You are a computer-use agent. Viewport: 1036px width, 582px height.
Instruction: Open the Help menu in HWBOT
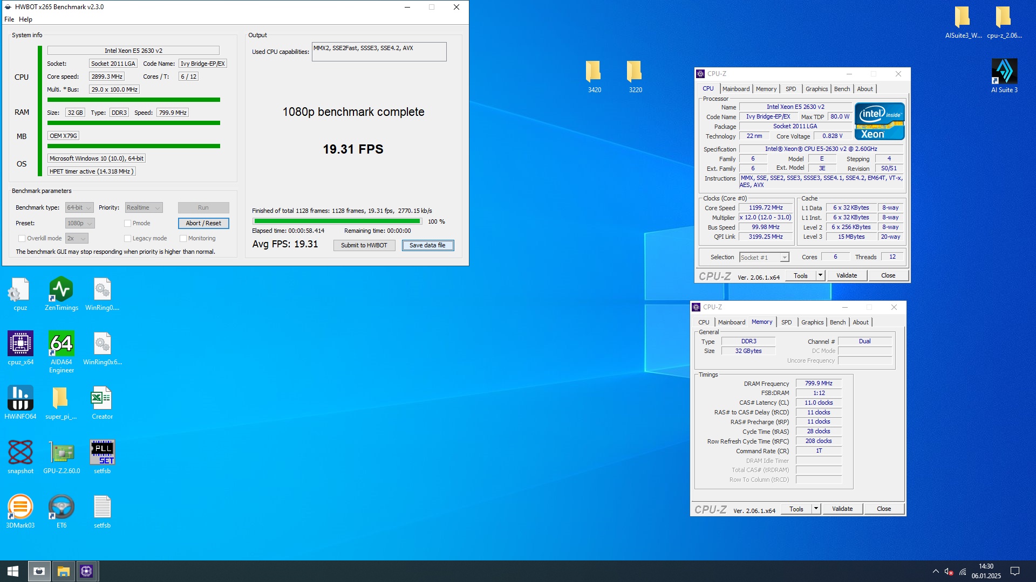(25, 19)
